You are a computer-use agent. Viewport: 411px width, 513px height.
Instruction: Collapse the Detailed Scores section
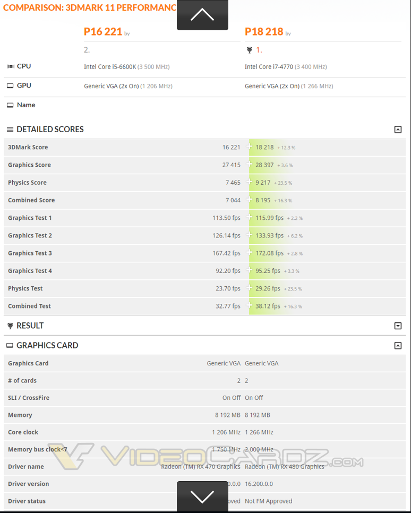point(398,130)
